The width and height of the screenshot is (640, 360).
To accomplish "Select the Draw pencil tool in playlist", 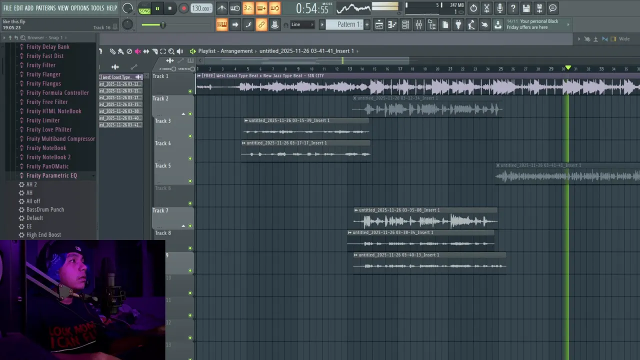I will pyautogui.click(x=112, y=51).
